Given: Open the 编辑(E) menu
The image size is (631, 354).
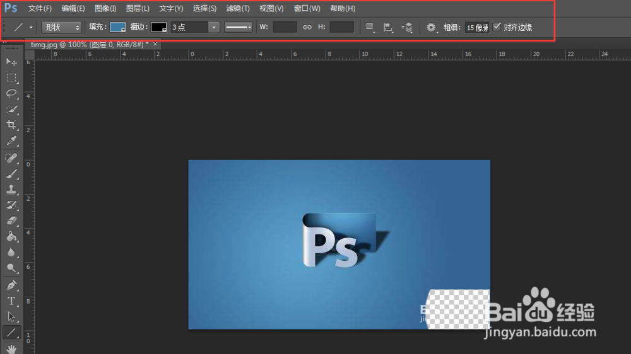Looking at the screenshot, I should click(73, 8).
